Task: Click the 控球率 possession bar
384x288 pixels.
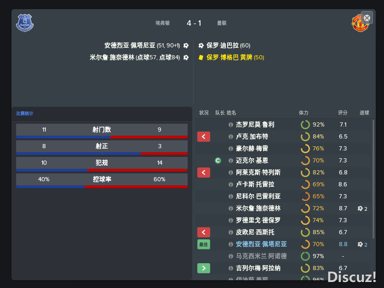Action: (x=102, y=187)
